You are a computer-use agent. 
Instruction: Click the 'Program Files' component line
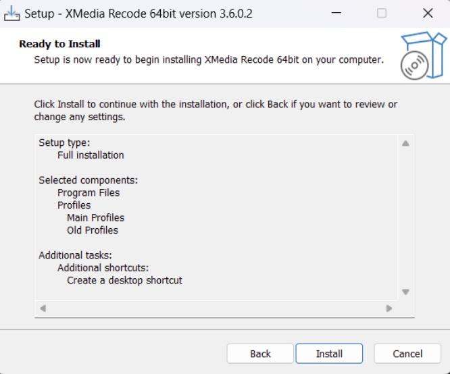tap(89, 192)
